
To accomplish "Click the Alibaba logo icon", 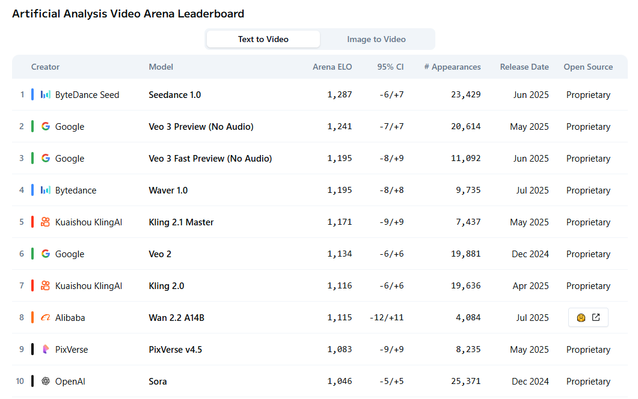I will [46, 318].
